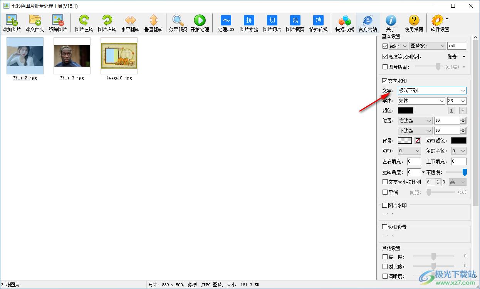
Task: Select the image10.jpg thumbnail
Action: [x=119, y=56]
